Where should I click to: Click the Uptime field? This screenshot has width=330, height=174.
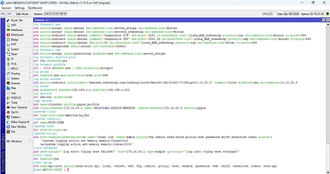(317, 14)
